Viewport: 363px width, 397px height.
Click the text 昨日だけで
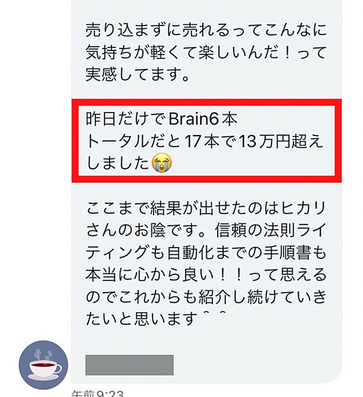click(126, 119)
